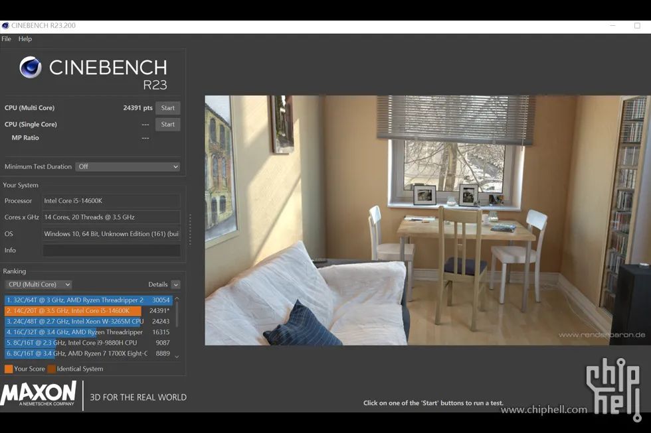Viewport: 651px width, 433px height.
Task: Click the MP Ratio label
Action: (25, 138)
